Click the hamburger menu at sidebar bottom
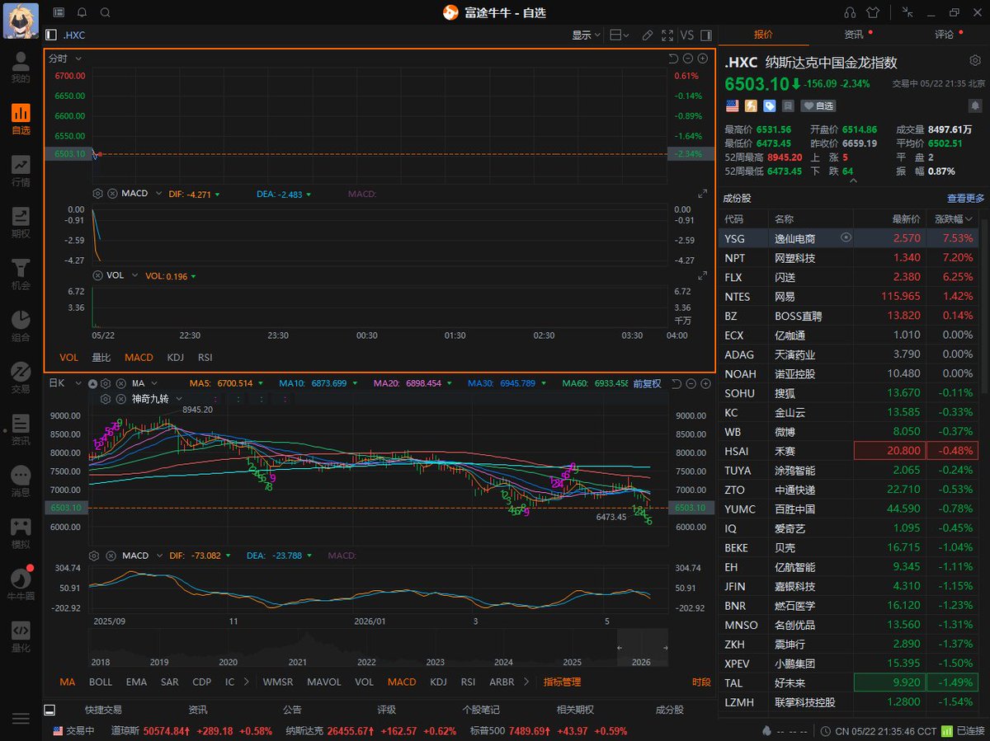990x741 pixels. 21,719
